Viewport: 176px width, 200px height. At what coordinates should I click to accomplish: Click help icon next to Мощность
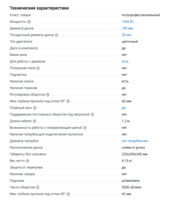pos(29,22)
